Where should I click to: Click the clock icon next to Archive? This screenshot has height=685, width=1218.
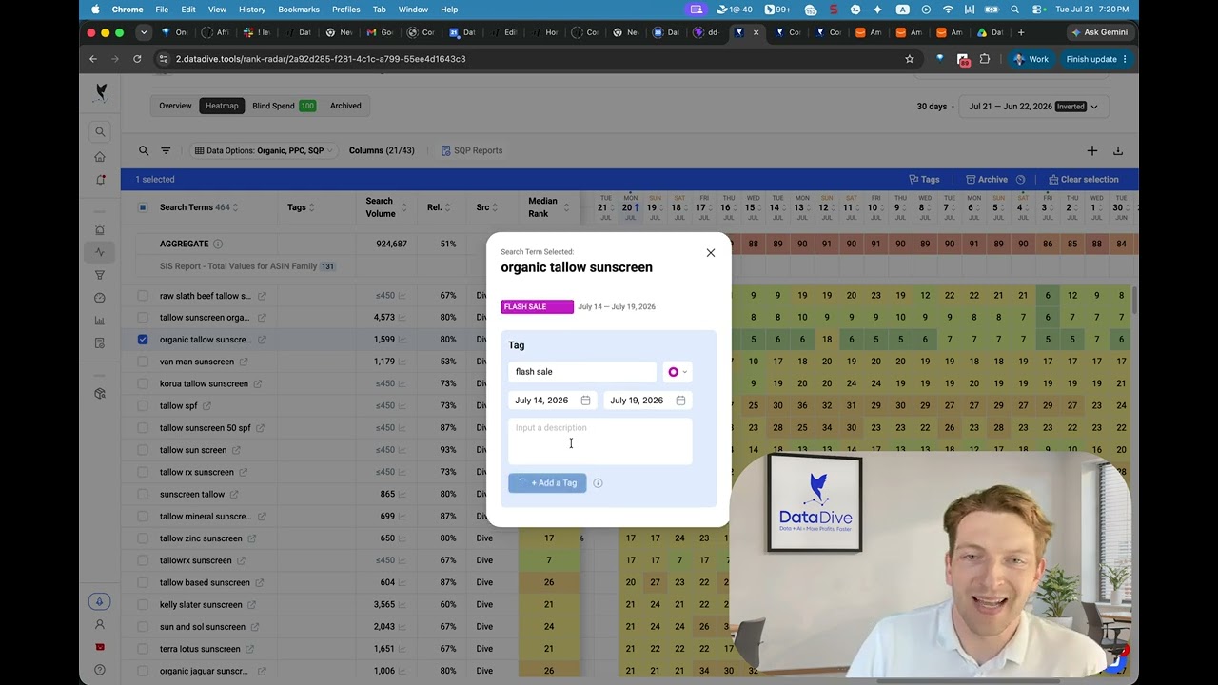click(1020, 180)
